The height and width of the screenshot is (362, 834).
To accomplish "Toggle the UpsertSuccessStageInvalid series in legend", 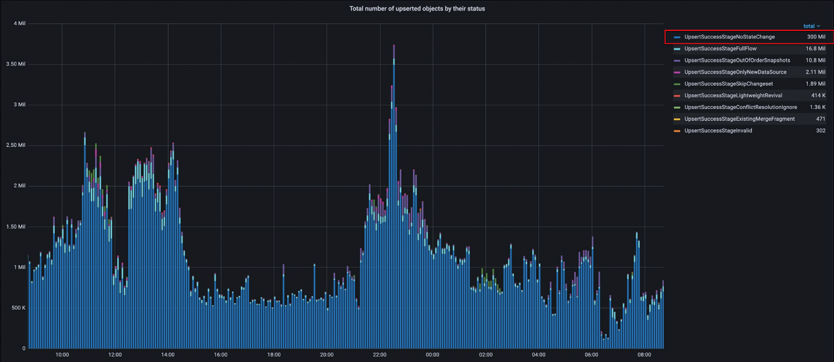I will click(x=718, y=131).
